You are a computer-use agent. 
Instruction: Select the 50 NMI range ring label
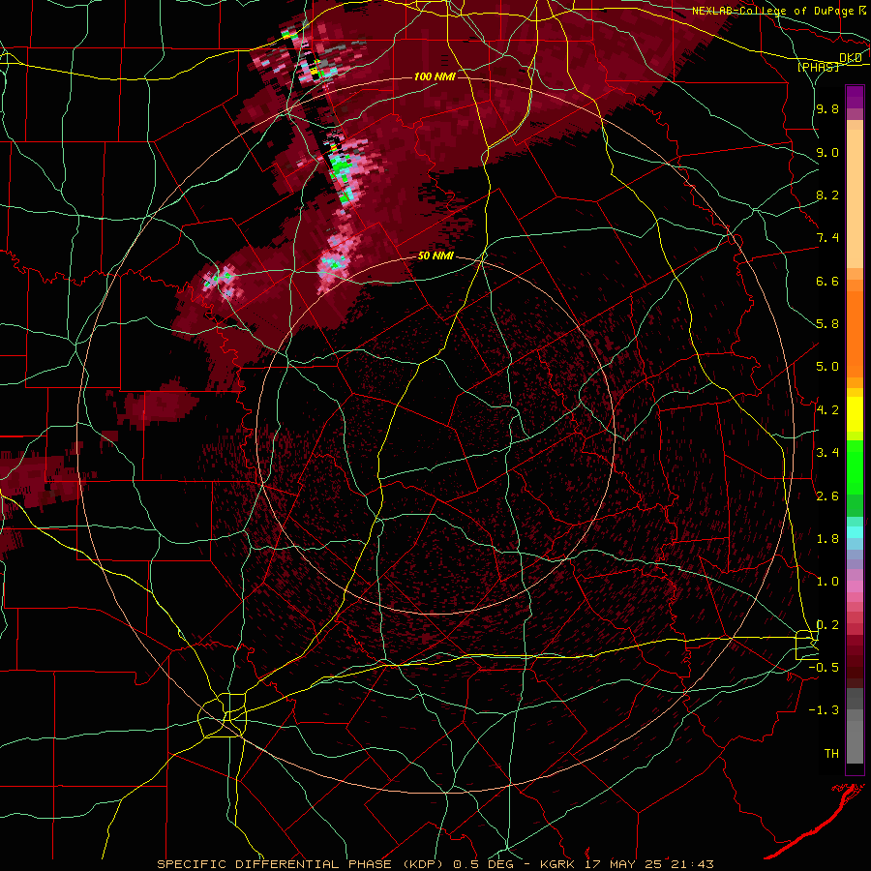(435, 256)
